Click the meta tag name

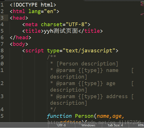click(x=31, y=24)
